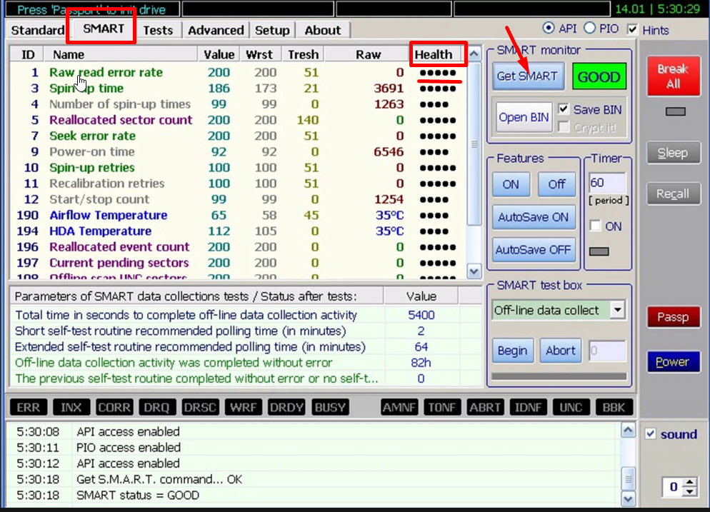Switch to the Tests tab
710x512 pixels.
[158, 30]
